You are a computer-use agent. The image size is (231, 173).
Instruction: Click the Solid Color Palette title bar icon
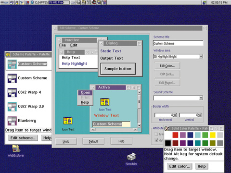[167, 128]
